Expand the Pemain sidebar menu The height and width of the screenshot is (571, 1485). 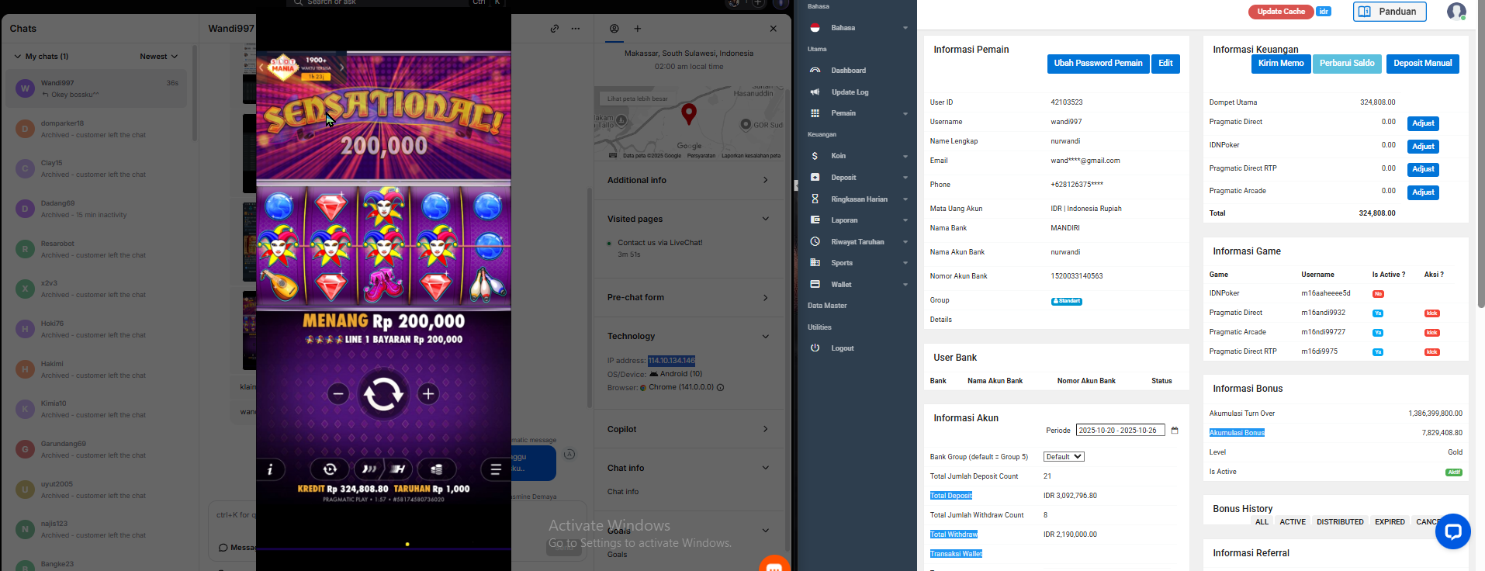pos(858,113)
